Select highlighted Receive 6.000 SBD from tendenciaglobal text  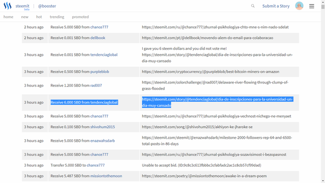(x=84, y=102)
